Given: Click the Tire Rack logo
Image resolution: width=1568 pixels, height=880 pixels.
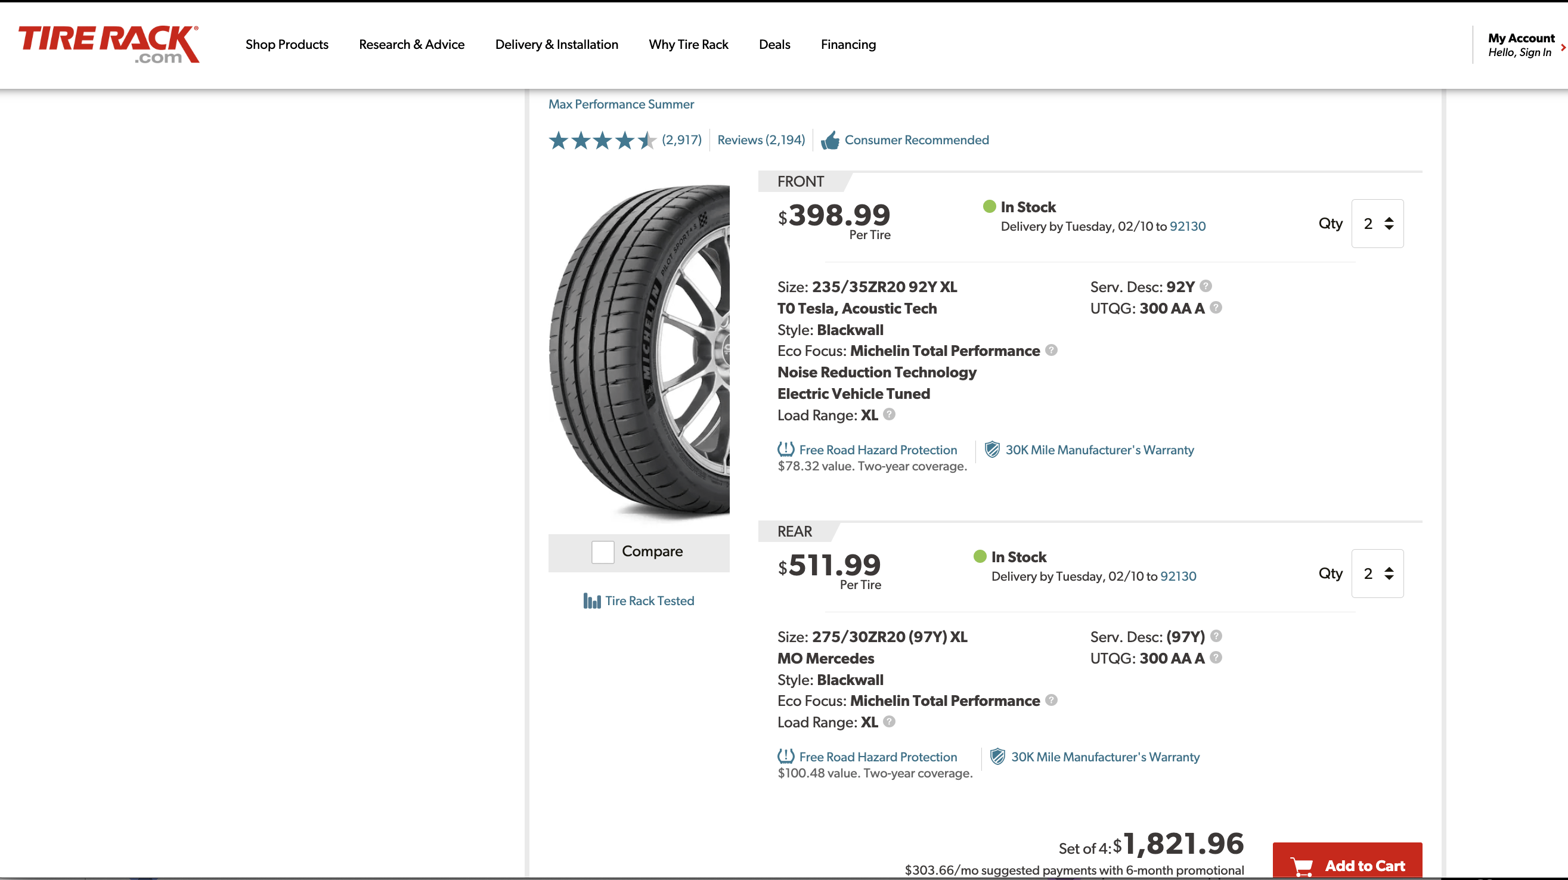Looking at the screenshot, I should (109, 44).
